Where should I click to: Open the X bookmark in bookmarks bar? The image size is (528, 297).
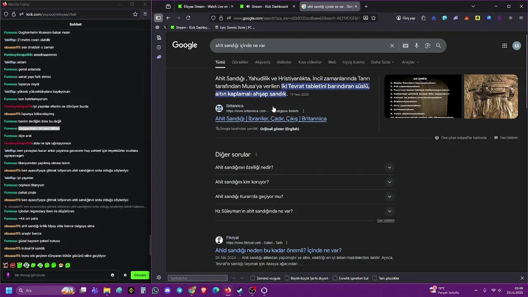[x=165, y=28]
